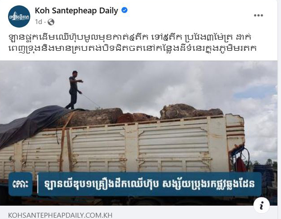Viewport: 281px width, 219px height.
Task: Click the blue verified badge
Action: [124, 10]
